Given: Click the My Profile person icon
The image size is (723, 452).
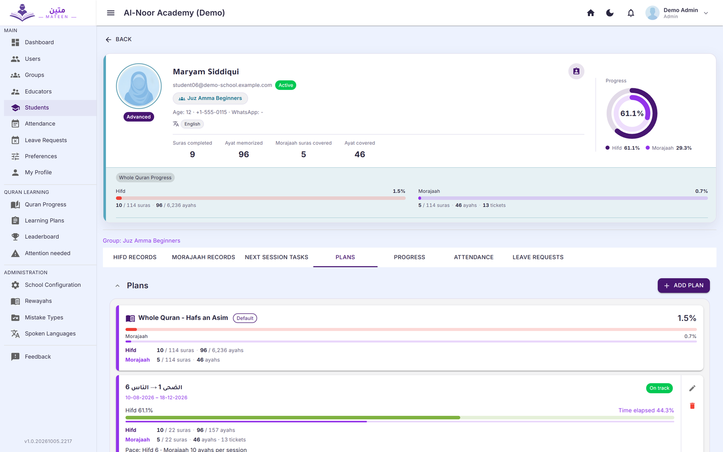Looking at the screenshot, I should (16, 172).
